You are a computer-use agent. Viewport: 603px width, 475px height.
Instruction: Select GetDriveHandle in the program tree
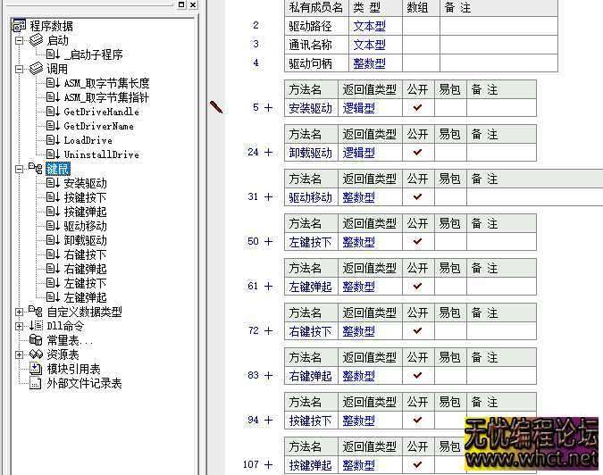pyautogui.click(x=100, y=112)
